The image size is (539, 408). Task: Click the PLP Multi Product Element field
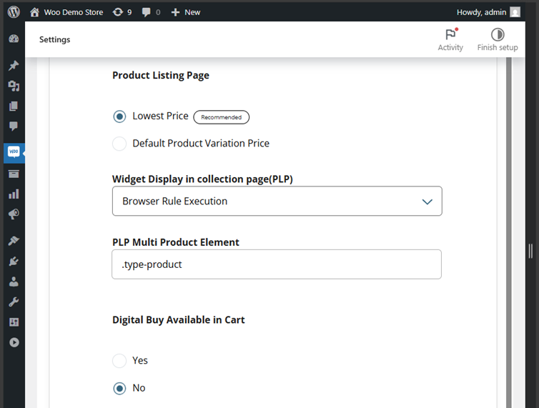[x=277, y=264]
